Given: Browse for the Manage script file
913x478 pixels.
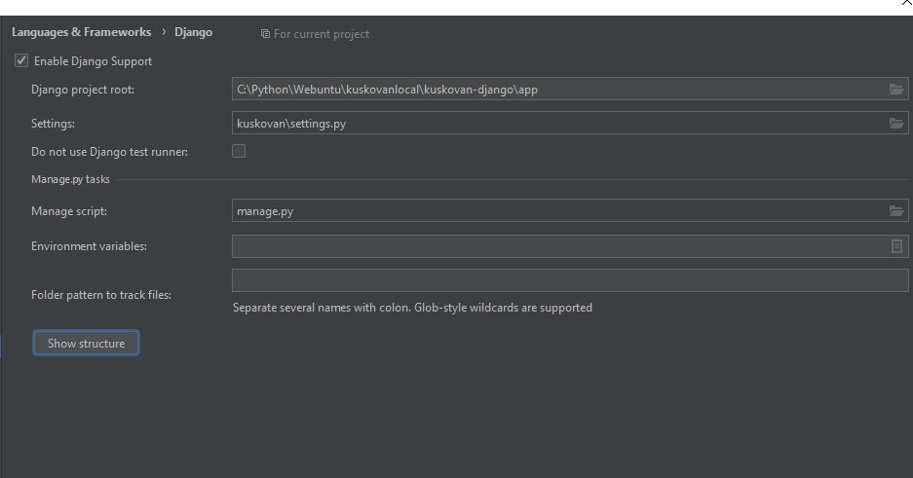Looking at the screenshot, I should [x=896, y=210].
